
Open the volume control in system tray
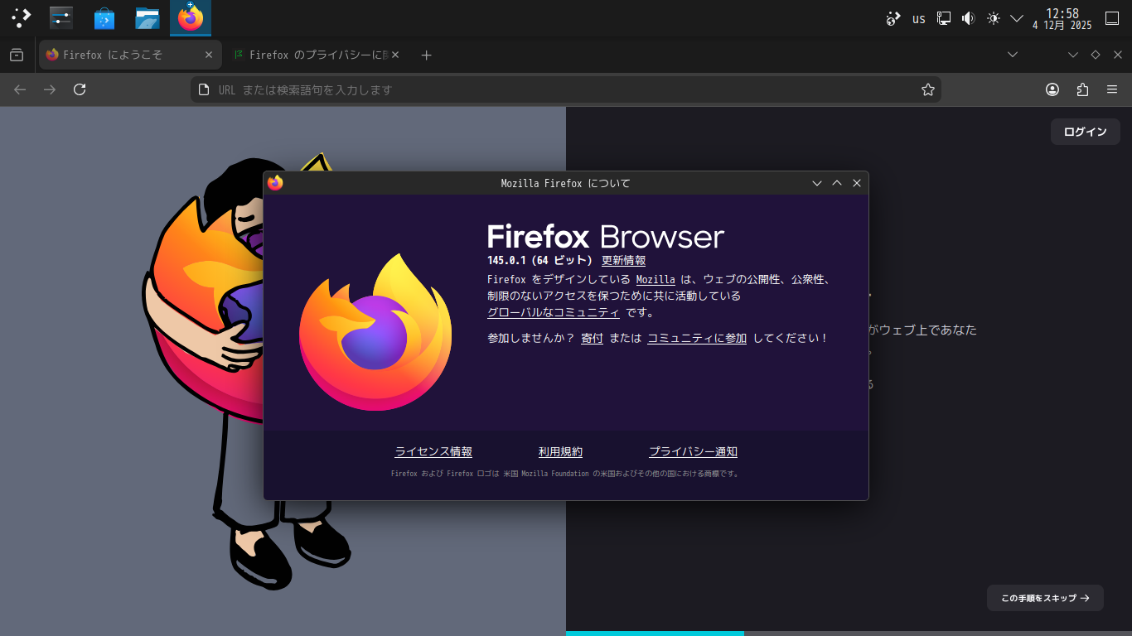pos(968,18)
